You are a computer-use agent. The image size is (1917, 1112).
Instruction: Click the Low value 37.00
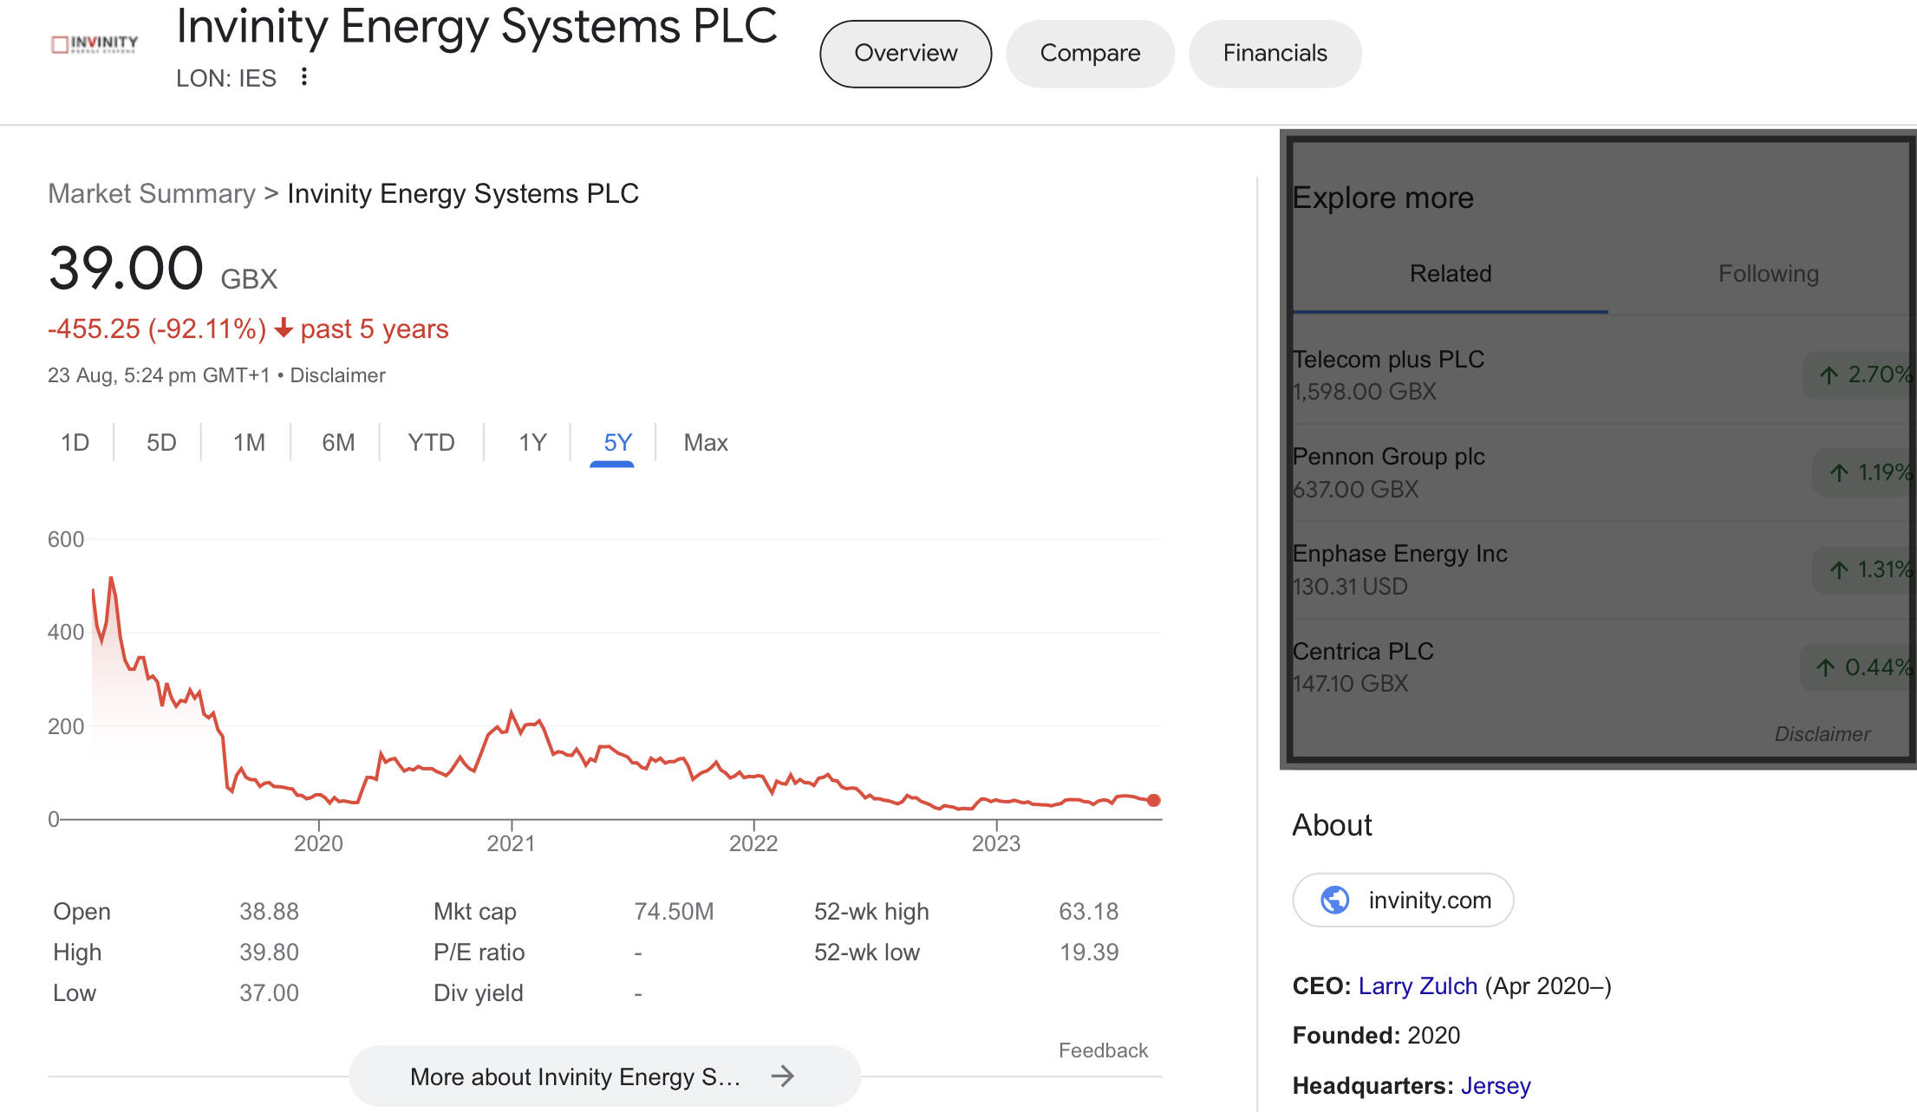tap(269, 993)
